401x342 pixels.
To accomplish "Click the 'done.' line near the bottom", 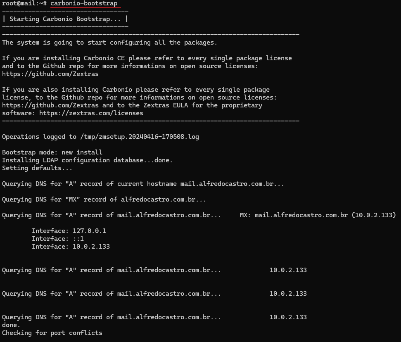I will [x=11, y=325].
